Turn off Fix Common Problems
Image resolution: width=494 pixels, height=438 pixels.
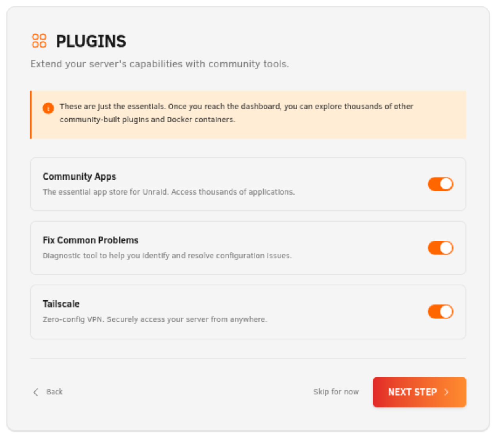tap(440, 248)
